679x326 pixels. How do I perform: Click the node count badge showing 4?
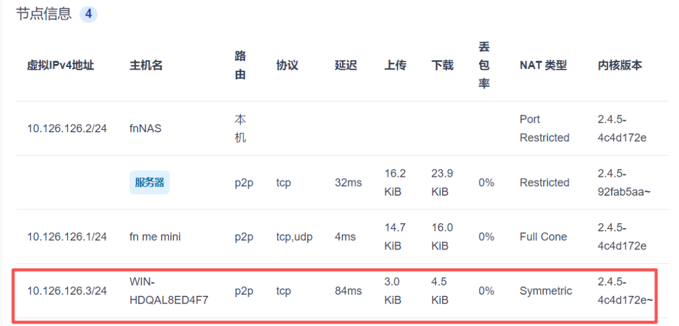88,14
